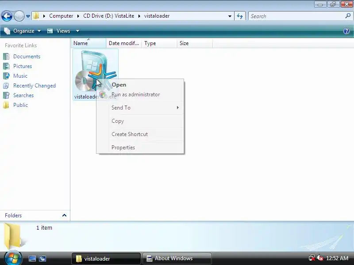The width and height of the screenshot is (354, 265).
Task: Open the Views dropdown arrow
Action: pyautogui.click(x=77, y=31)
